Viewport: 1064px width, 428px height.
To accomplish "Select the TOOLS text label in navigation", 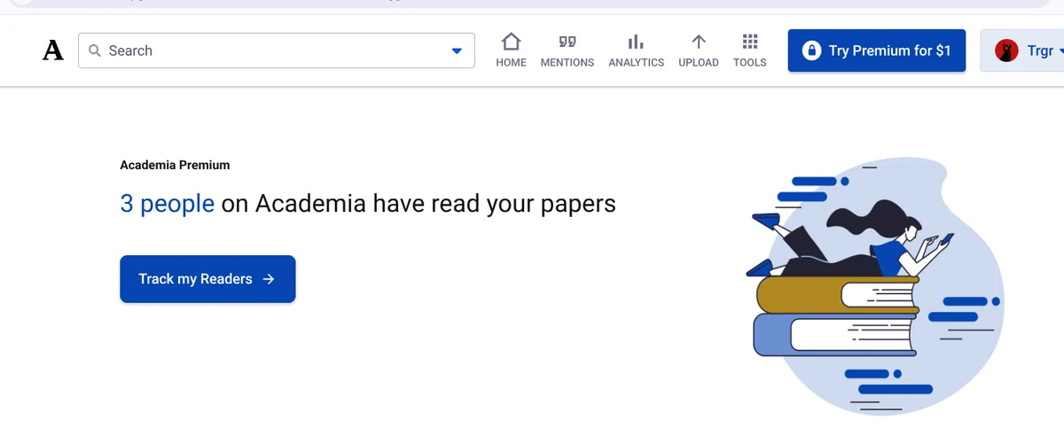I will pos(750,63).
